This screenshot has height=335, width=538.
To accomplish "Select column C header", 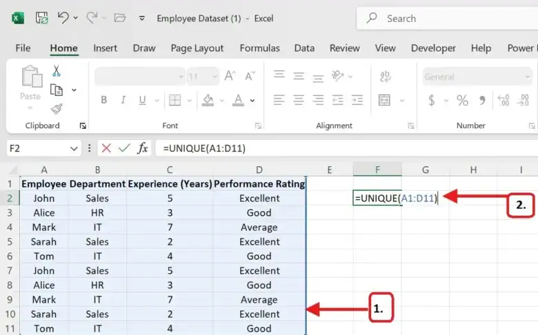I will click(170, 170).
